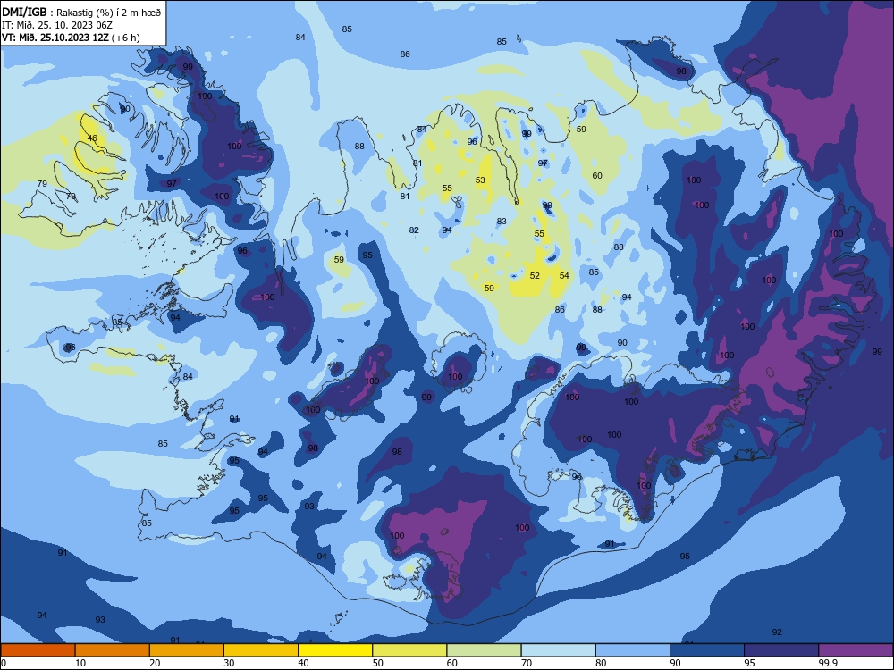Pick the 60–70 light green legend swatch
Image resolution: width=894 pixels, height=670 pixels.
tap(484, 650)
